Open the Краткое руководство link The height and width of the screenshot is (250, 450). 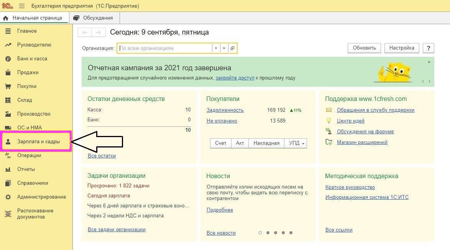tap(350, 187)
